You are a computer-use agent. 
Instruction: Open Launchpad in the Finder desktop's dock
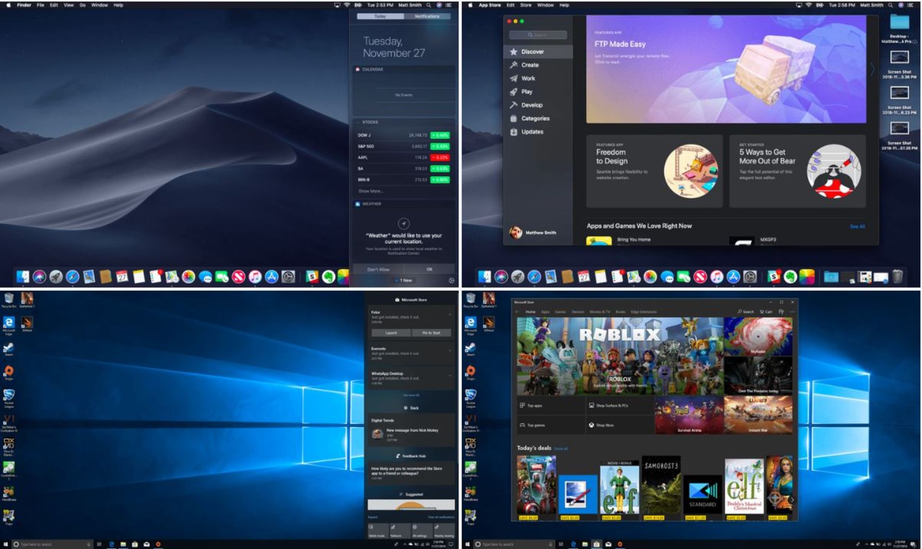click(56, 277)
